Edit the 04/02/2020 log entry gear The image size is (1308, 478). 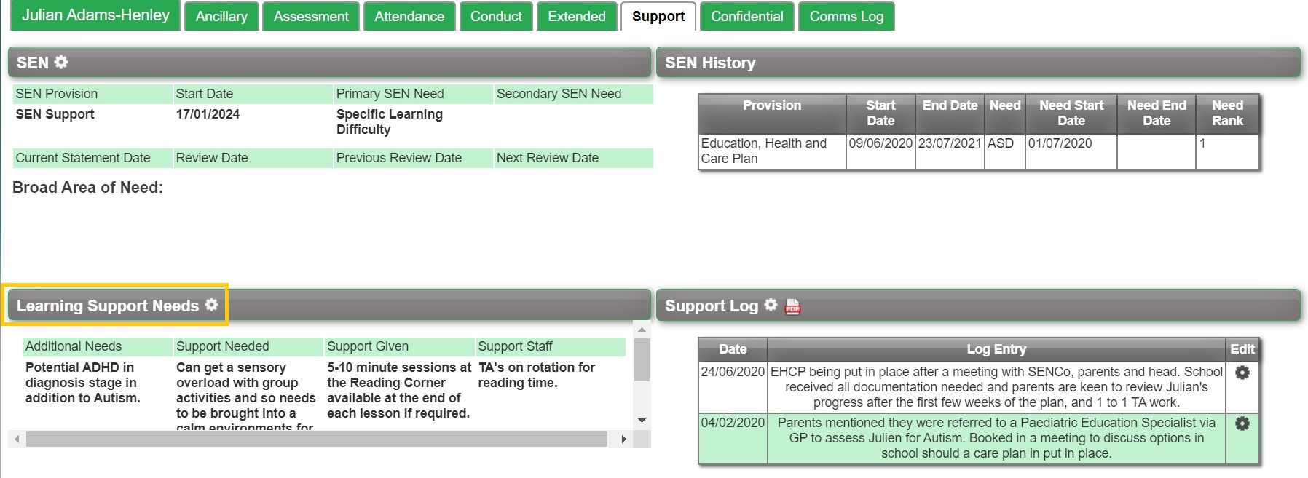click(1242, 423)
